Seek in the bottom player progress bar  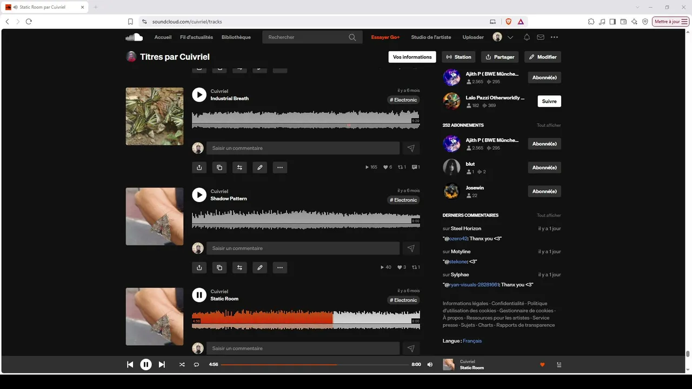pos(315,365)
